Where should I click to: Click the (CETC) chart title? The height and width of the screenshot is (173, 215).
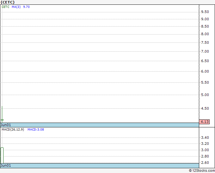[x=8, y=2]
